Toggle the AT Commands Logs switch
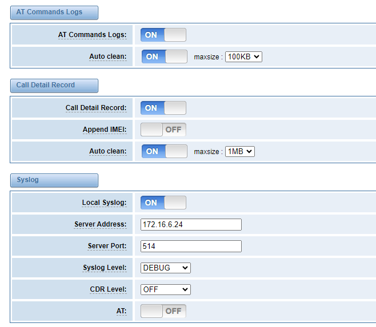 [163, 35]
